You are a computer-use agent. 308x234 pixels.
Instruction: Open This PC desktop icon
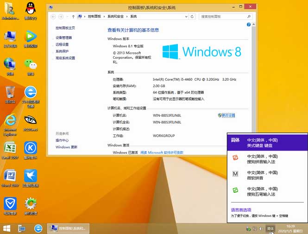[x=10, y=39]
